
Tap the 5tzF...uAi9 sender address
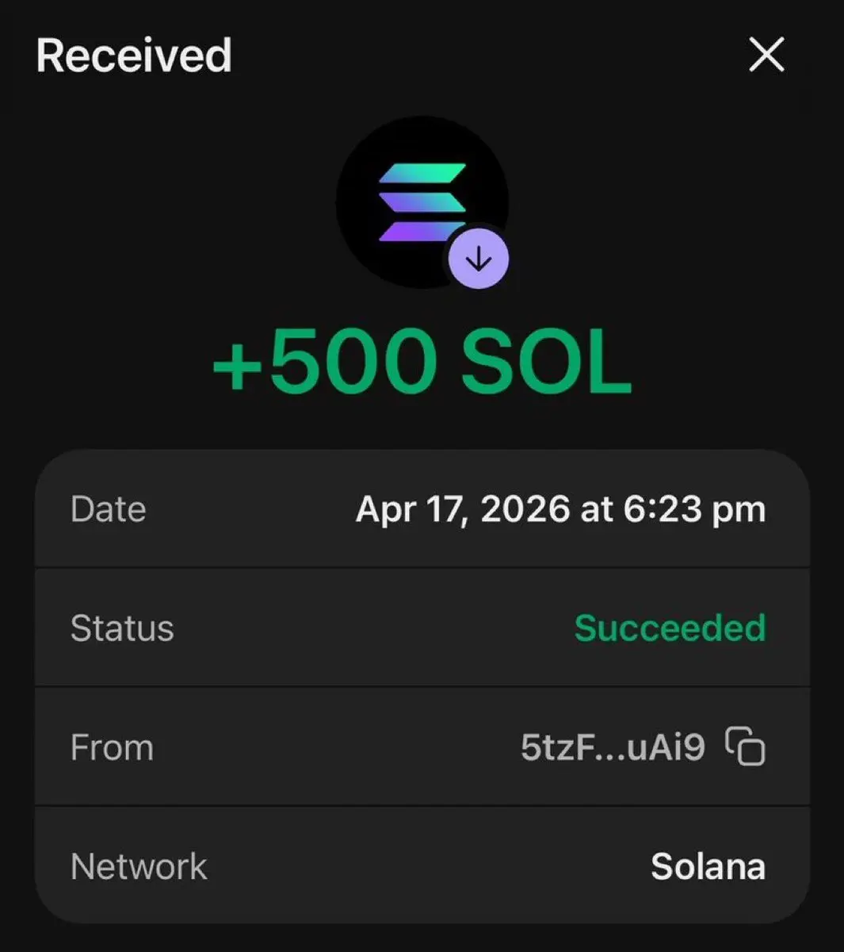(x=613, y=747)
